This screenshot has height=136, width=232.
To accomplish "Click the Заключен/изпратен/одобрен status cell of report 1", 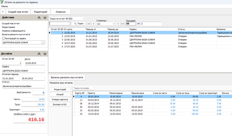I will tap(197, 33).
